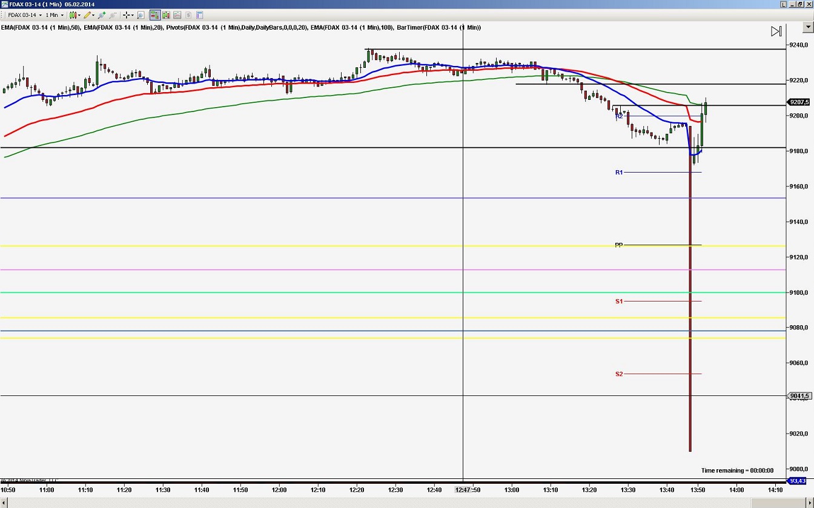
Task: Click the green add-indicator icon
Action: (x=102, y=15)
